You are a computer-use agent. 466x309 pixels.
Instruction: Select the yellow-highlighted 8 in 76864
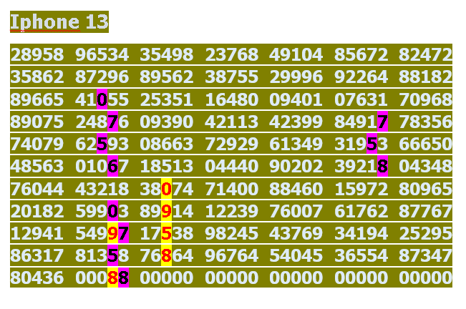click(x=166, y=255)
